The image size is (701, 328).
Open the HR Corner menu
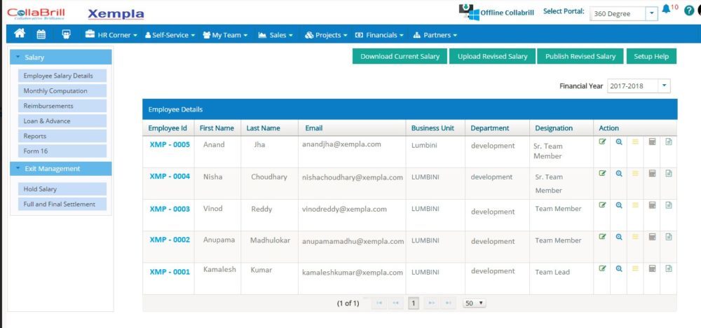tap(110, 34)
